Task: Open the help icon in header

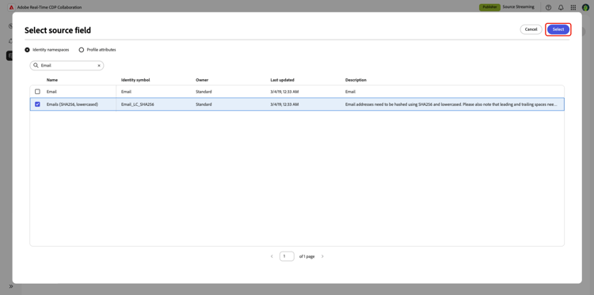Action: [548, 7]
